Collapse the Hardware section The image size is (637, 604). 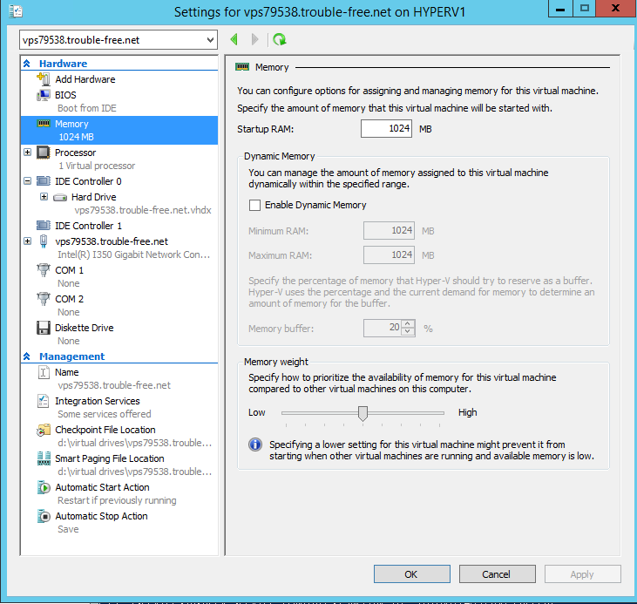27,64
